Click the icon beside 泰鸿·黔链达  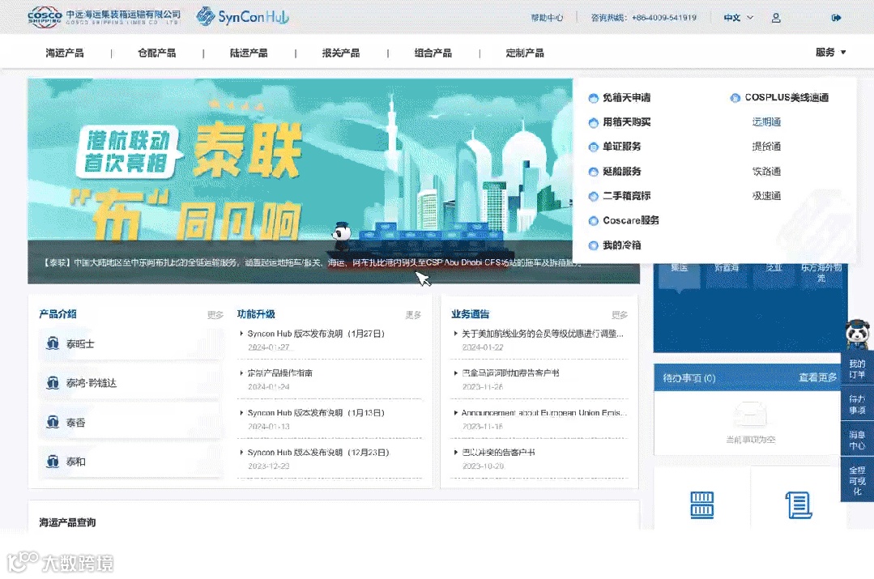click(53, 383)
